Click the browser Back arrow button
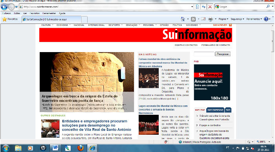Image resolution: width=275 pixels, height=152 pixels. (x=4, y=7)
